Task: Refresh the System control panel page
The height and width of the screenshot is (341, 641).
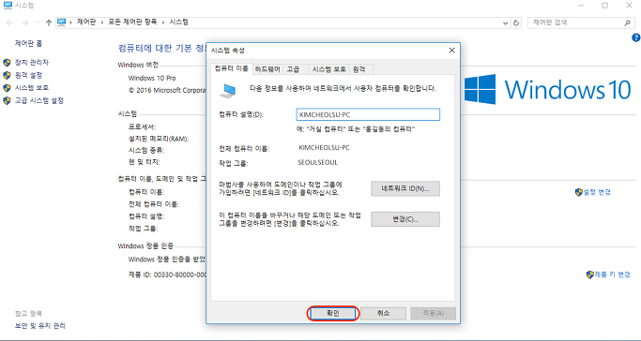Action: (516, 23)
